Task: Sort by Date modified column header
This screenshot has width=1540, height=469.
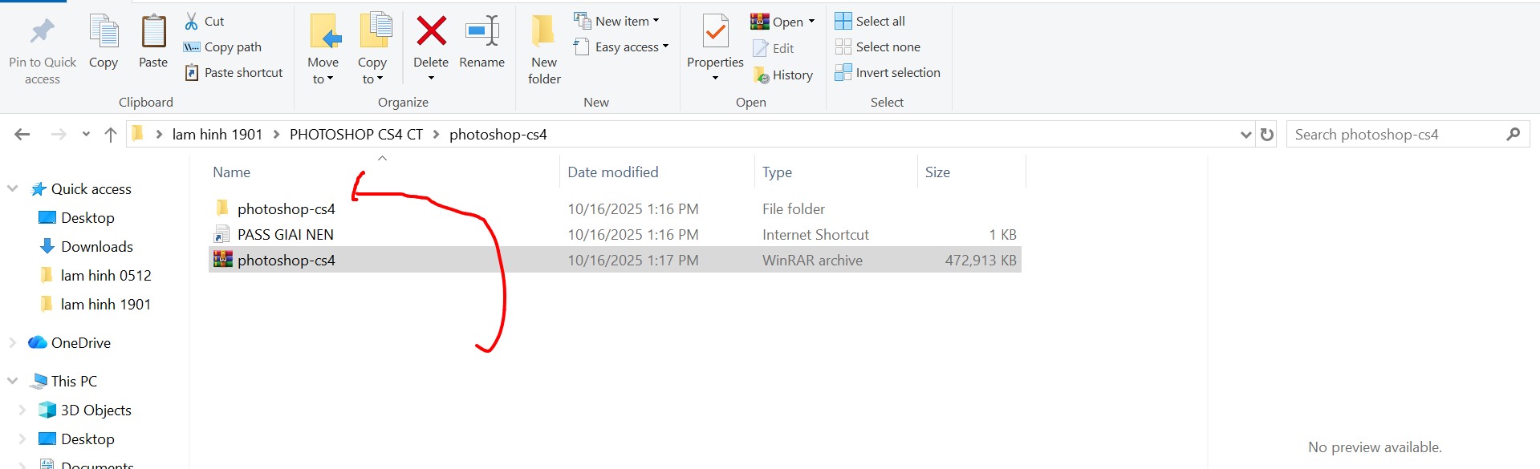Action: pos(613,172)
